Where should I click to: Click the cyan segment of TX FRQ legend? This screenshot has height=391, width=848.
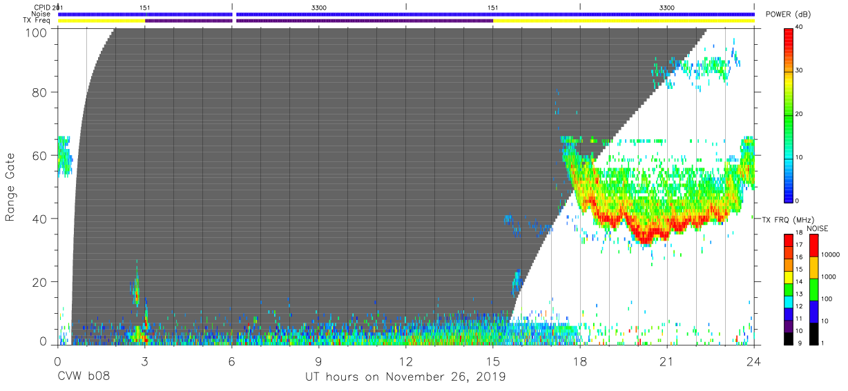789,301
